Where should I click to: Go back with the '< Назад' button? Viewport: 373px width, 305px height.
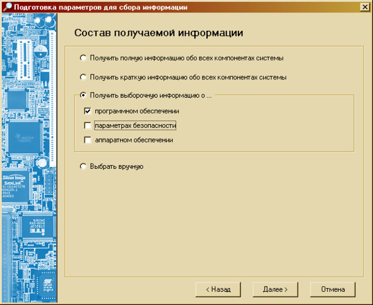pyautogui.click(x=218, y=289)
